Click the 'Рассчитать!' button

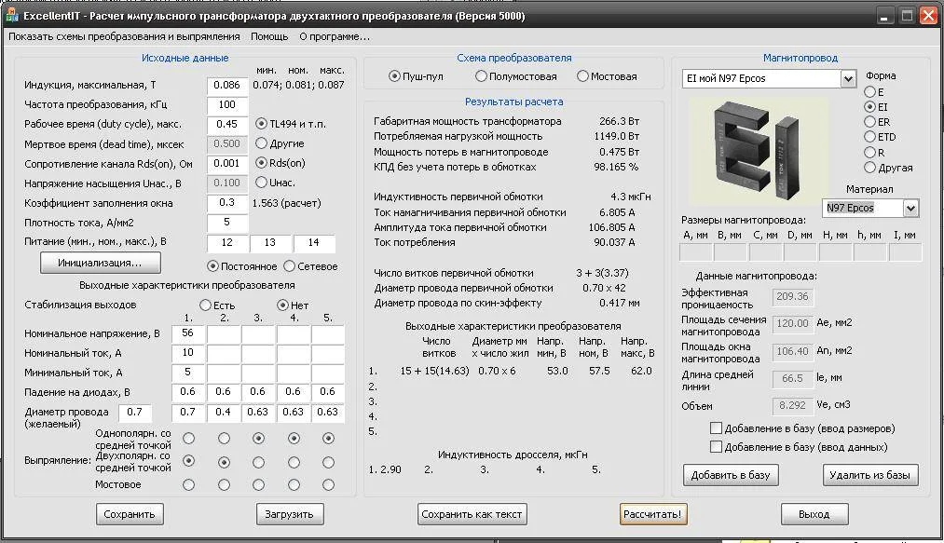tap(652, 514)
